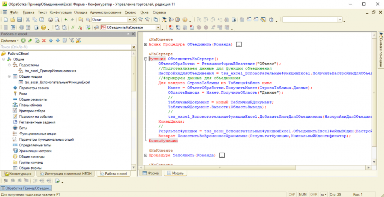Close the Работа с excel panel
This screenshot has height=197, width=384.
[x=133, y=34]
